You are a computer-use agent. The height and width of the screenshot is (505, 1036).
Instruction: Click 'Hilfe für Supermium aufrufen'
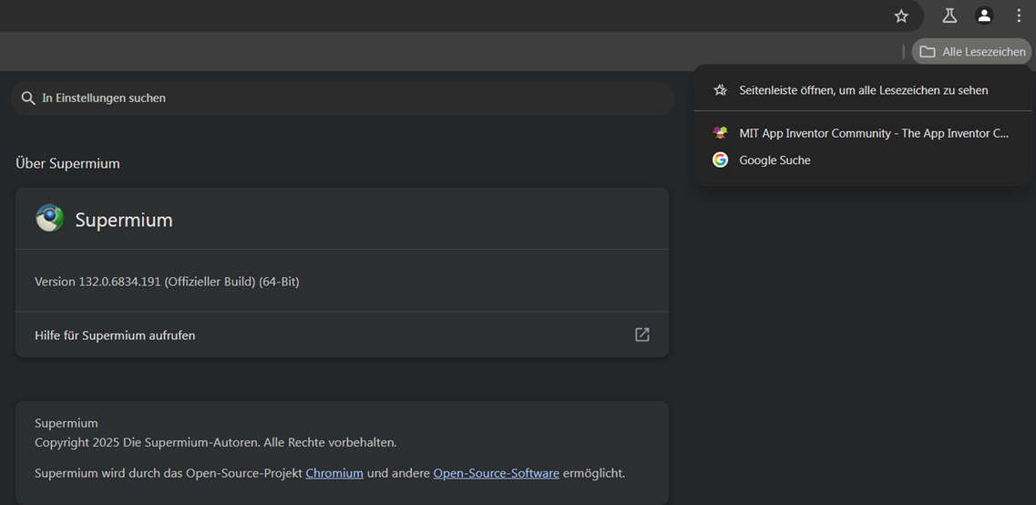point(115,335)
